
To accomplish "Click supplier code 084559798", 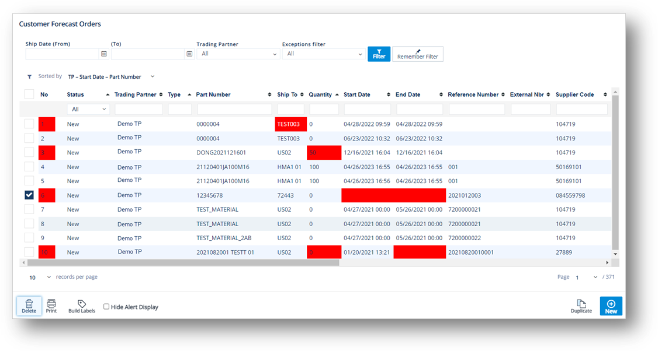I will [570, 195].
